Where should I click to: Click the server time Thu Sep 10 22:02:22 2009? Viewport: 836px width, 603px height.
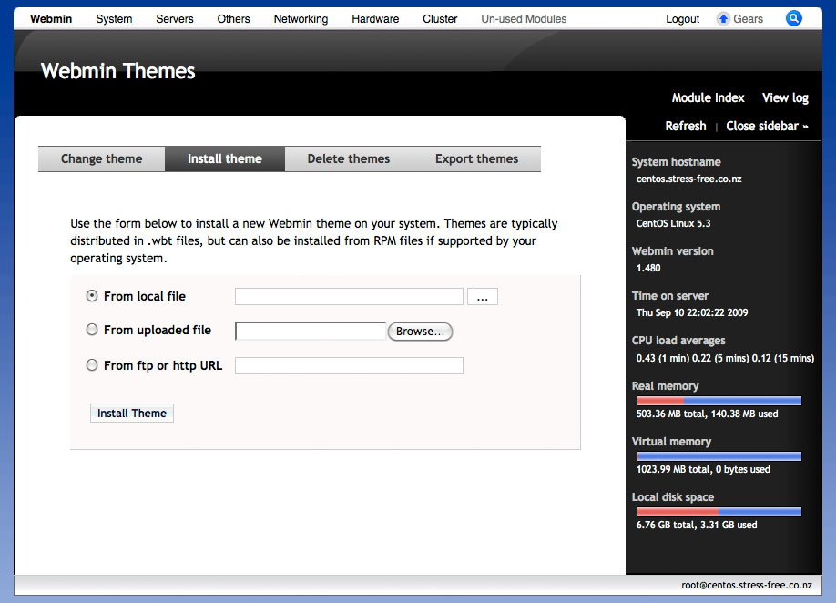click(692, 312)
